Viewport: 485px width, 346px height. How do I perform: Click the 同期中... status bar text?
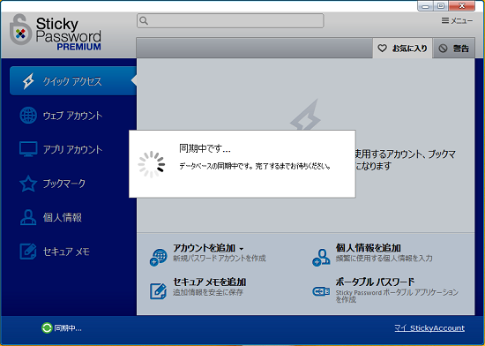68,328
